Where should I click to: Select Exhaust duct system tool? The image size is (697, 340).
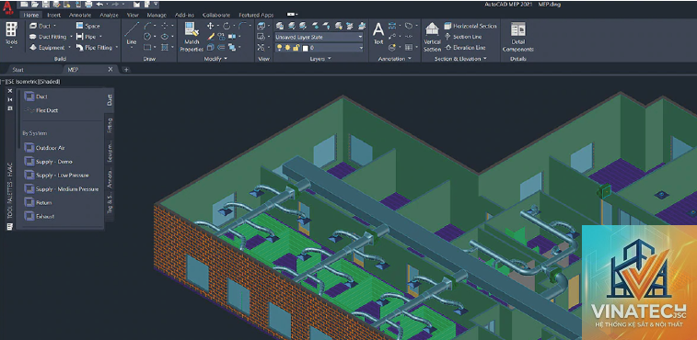click(40, 217)
